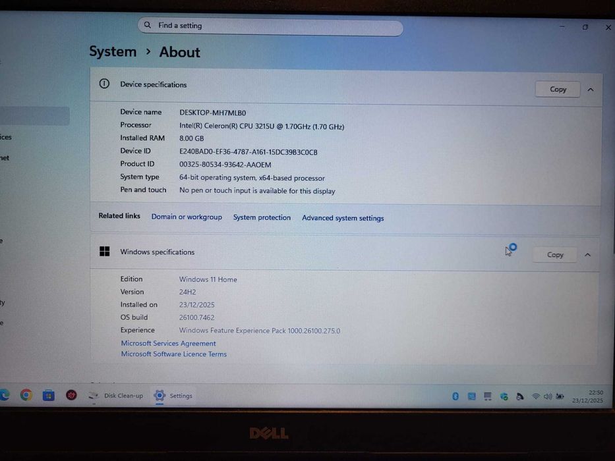Click the battery tray icon
The width and height of the screenshot is (615, 461).
[x=560, y=396]
